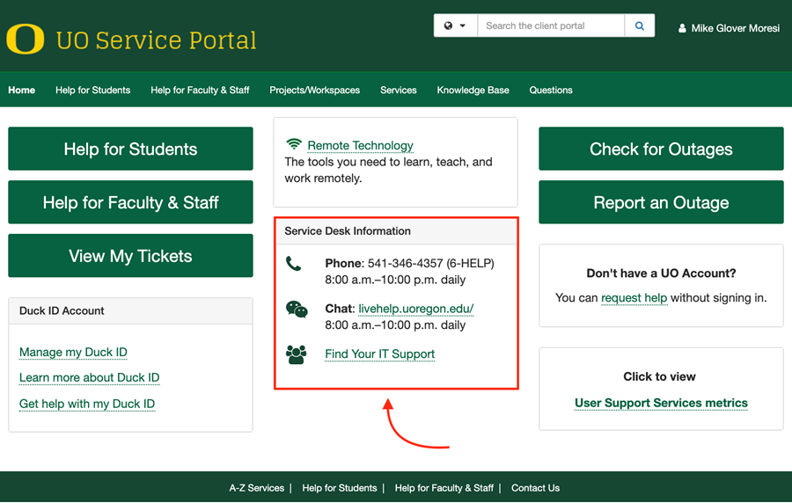
Task: Open Help for Students in navigation bar
Action: click(93, 90)
